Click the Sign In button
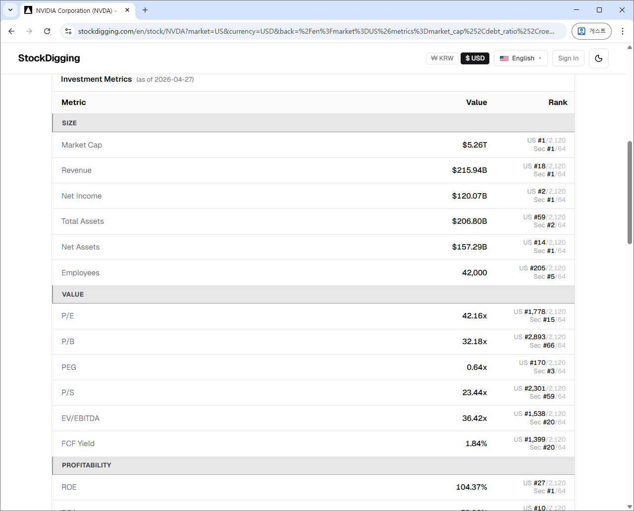The height and width of the screenshot is (511, 634). pos(568,58)
